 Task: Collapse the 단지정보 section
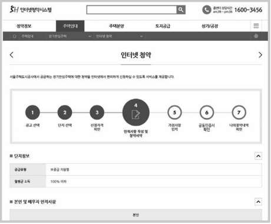point(258,156)
